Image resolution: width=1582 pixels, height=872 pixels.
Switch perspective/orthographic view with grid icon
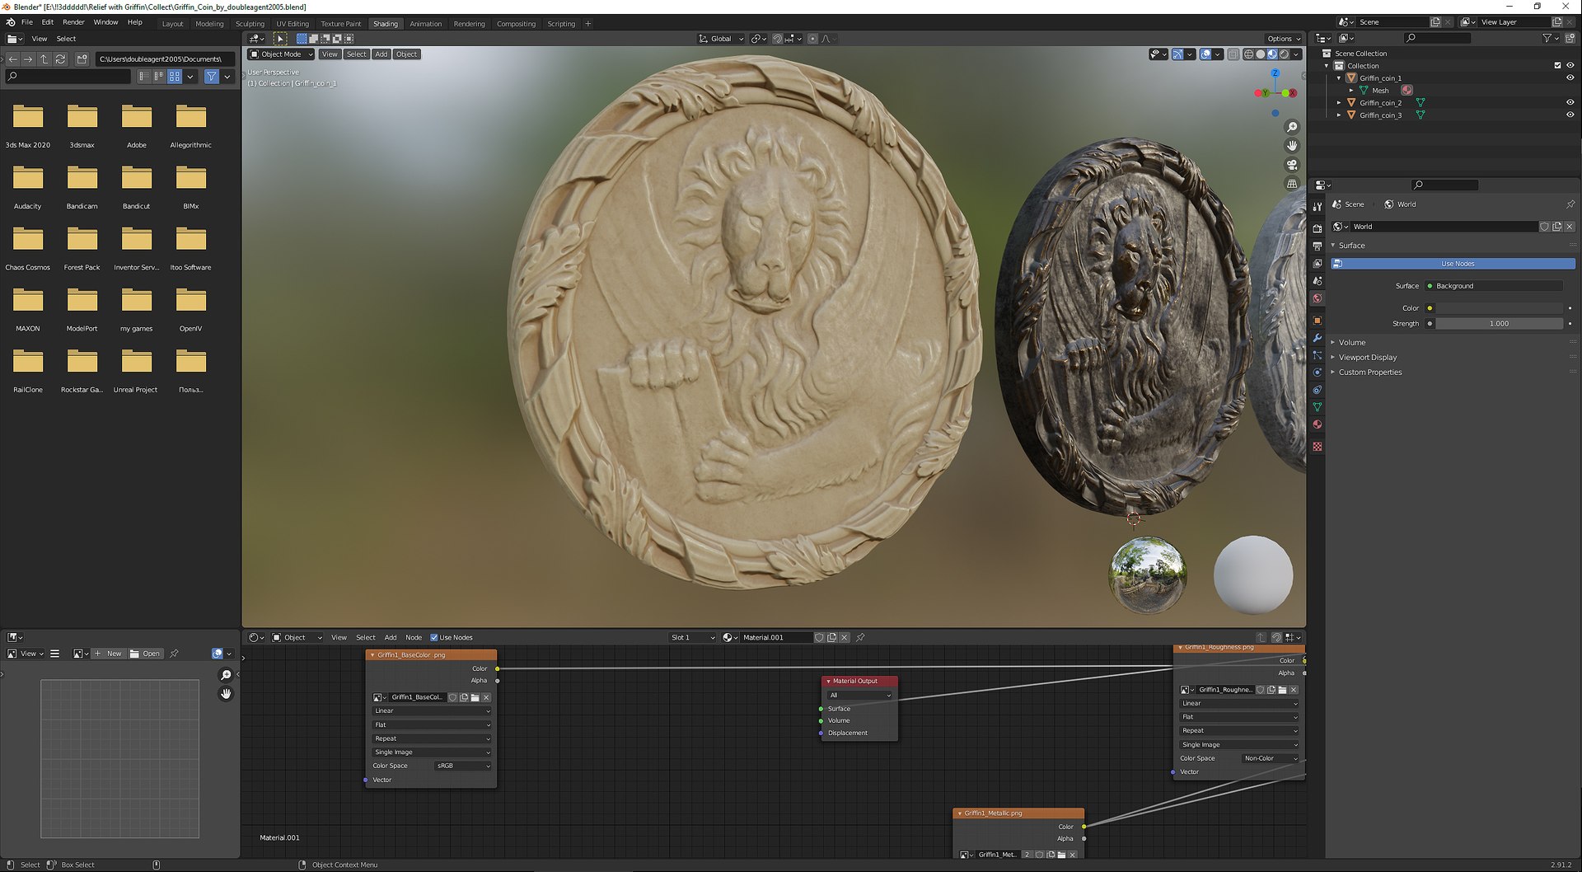tap(1292, 184)
